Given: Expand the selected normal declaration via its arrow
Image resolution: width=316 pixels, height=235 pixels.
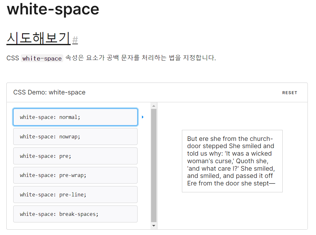Looking at the screenshot, I should pos(143,116).
